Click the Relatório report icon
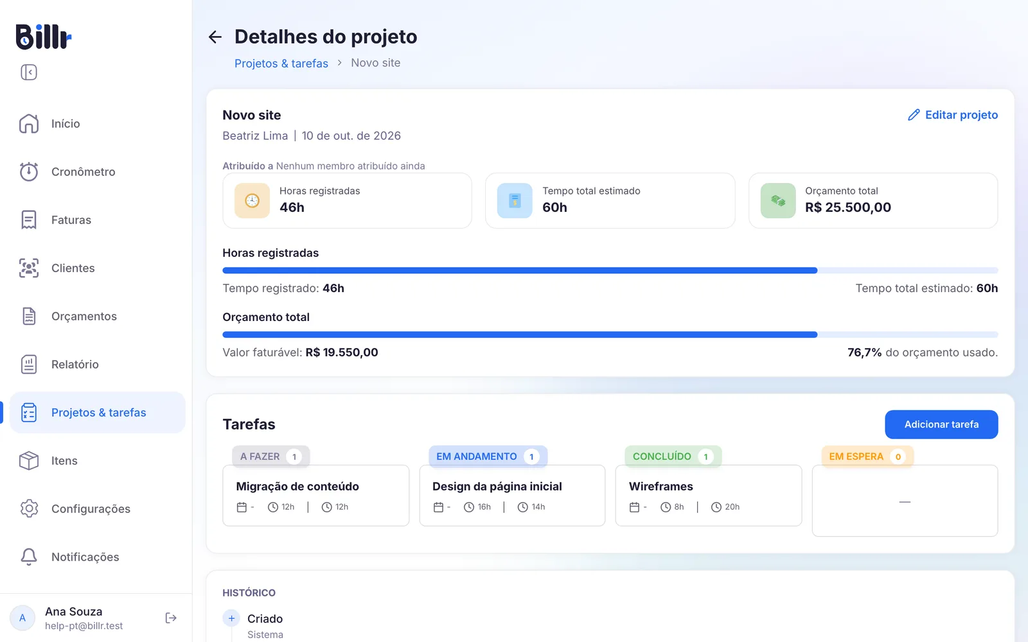This screenshot has height=642, width=1028. (x=29, y=364)
